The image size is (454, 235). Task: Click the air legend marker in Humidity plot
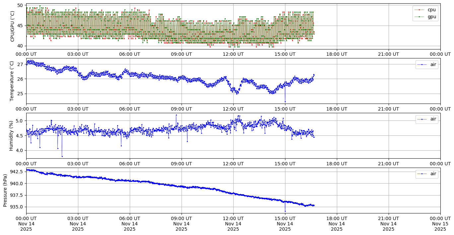click(422, 119)
